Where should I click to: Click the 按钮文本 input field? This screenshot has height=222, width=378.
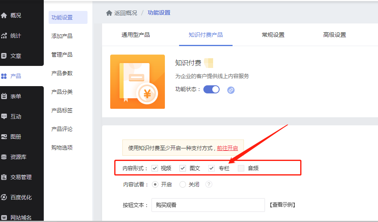208,205
